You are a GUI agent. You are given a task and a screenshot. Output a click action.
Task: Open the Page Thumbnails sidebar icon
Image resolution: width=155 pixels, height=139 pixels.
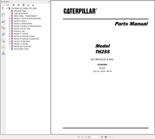tap(3, 15)
